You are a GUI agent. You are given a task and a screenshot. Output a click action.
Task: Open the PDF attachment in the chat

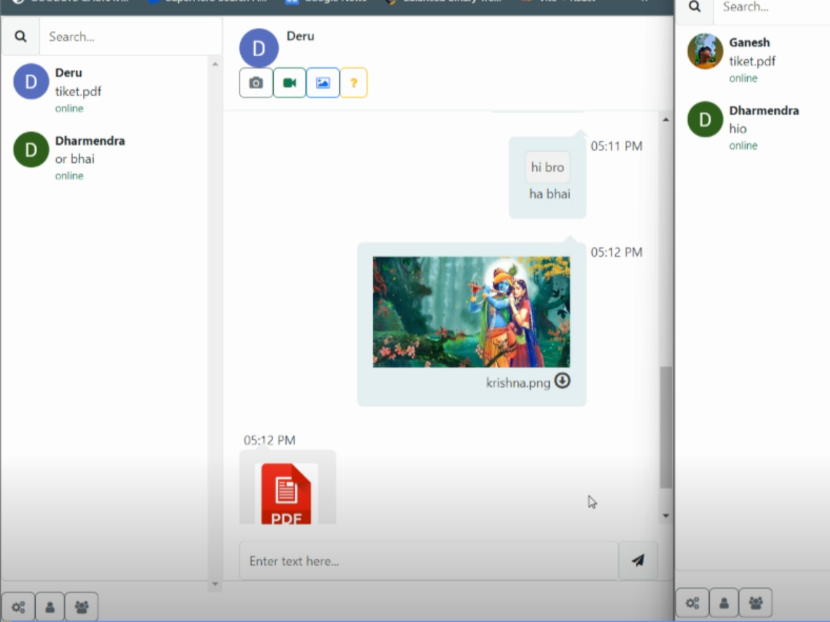click(287, 491)
